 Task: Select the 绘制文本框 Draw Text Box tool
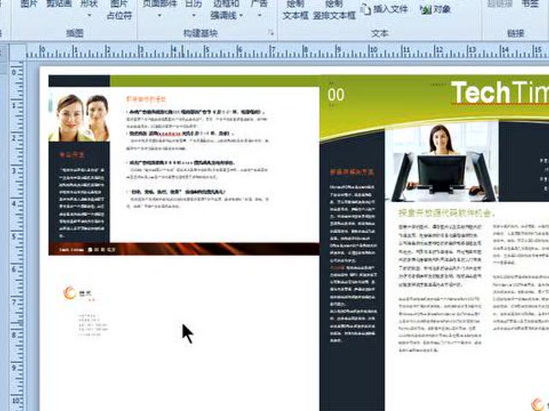tap(295, 9)
